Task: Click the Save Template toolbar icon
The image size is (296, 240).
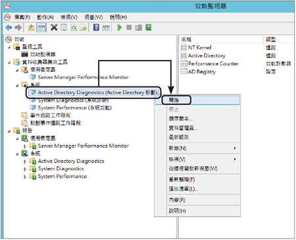Action: 139,28
